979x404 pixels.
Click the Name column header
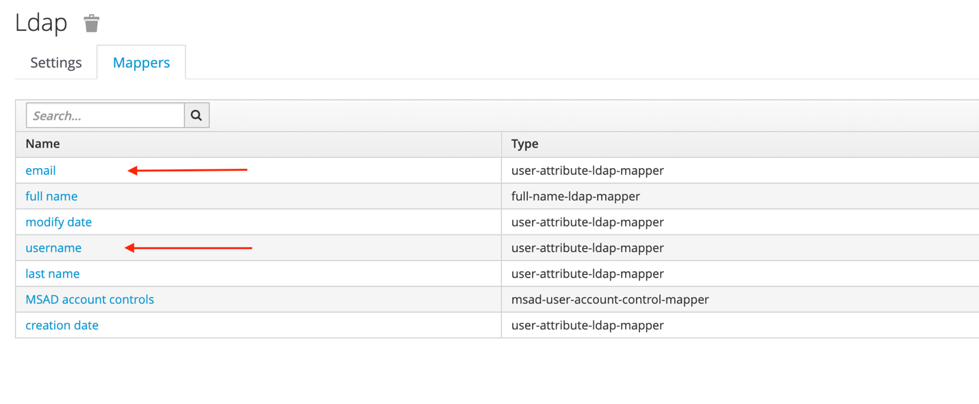click(42, 144)
